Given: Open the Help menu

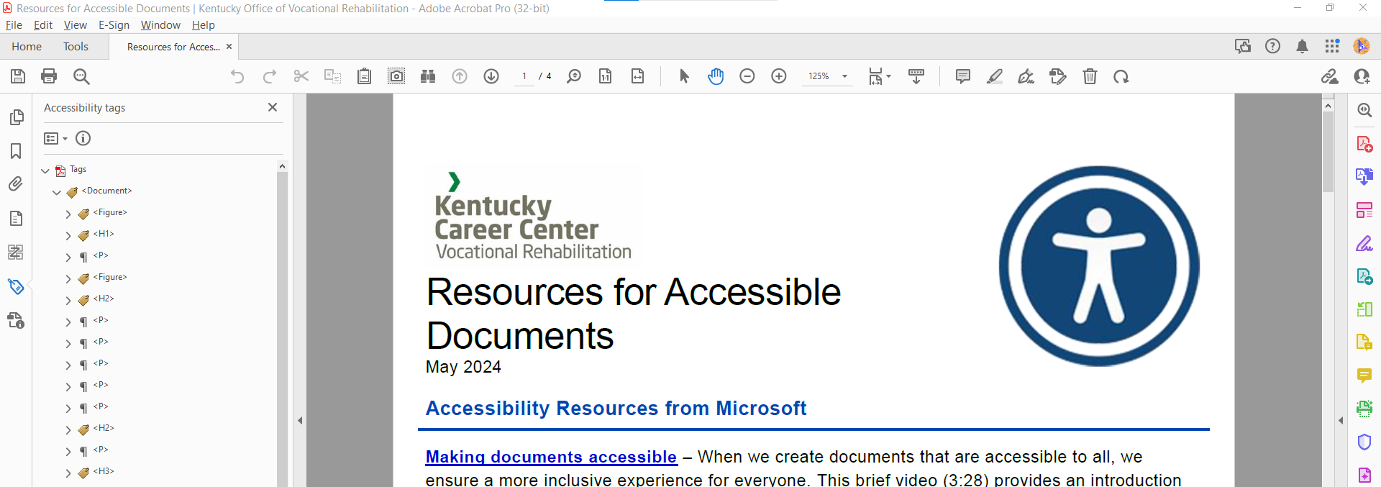Looking at the screenshot, I should click(204, 25).
